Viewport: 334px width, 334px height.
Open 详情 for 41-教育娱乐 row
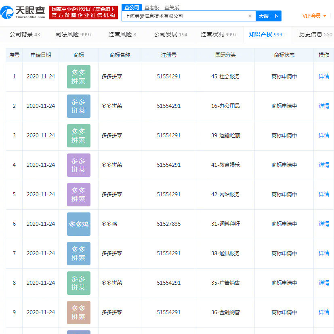[x=324, y=165]
